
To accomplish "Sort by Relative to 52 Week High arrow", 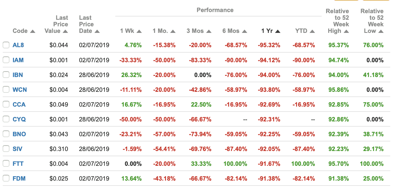I will coord(346,32).
